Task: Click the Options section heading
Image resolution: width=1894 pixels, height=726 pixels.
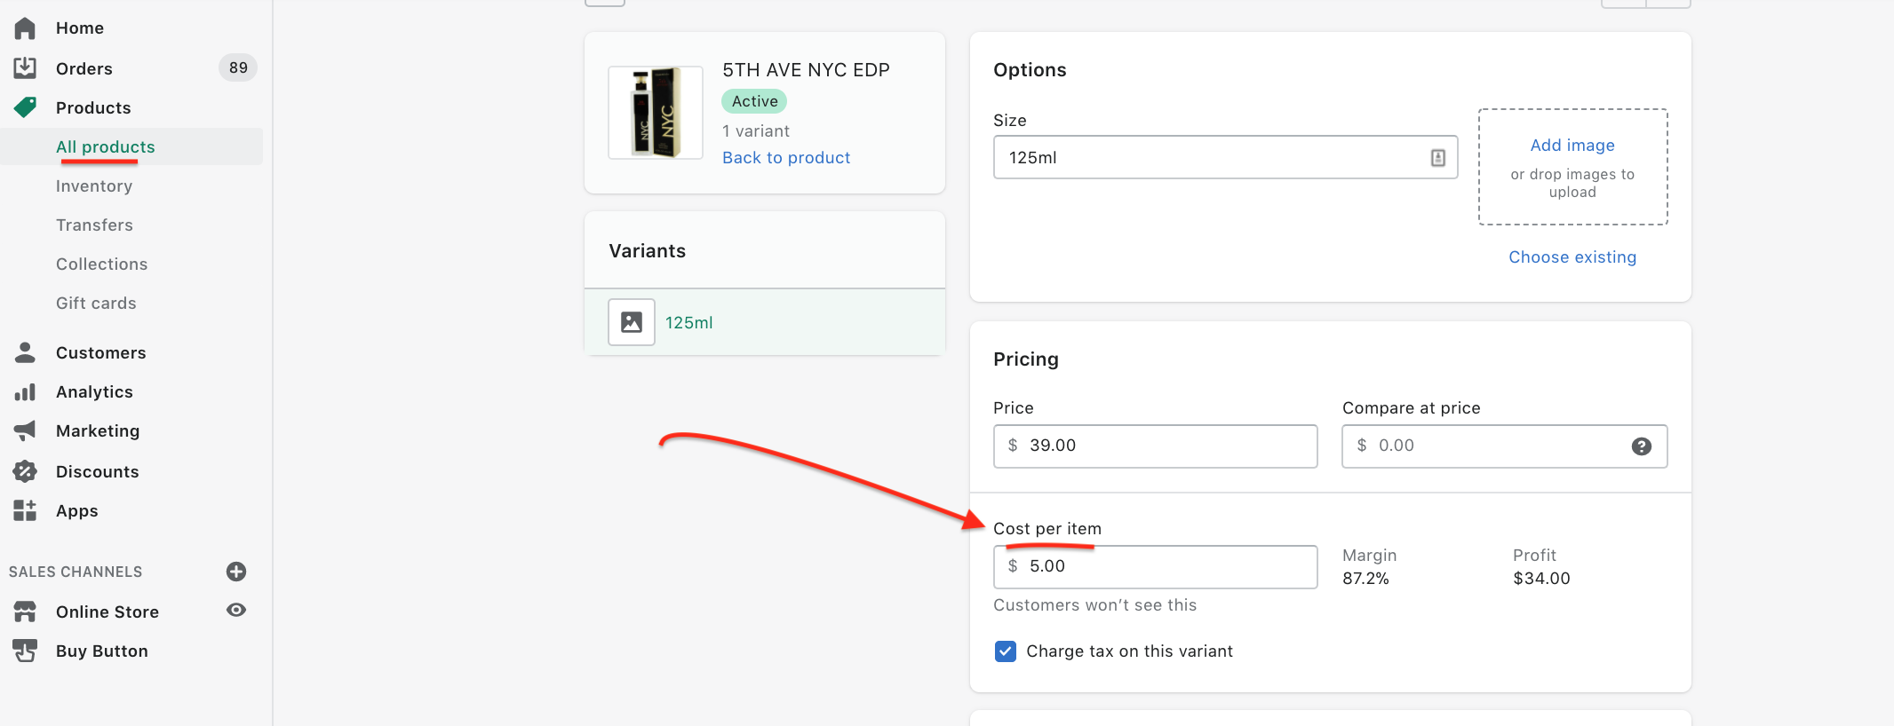Action: [x=1030, y=70]
